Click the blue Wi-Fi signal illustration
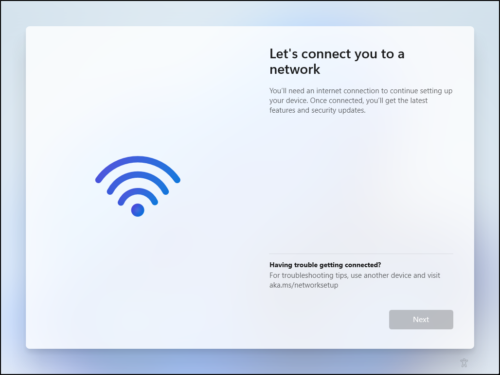Image resolution: width=500 pixels, height=375 pixels. (x=138, y=186)
